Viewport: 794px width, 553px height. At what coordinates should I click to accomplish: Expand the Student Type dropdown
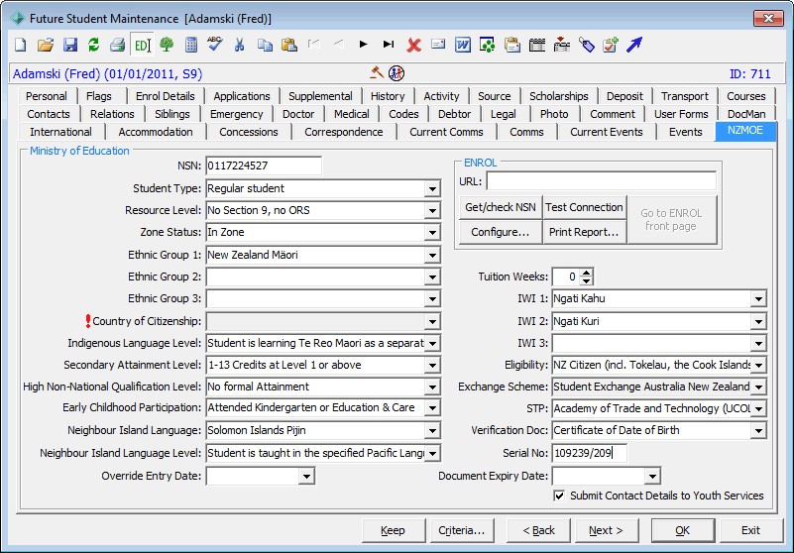click(432, 189)
